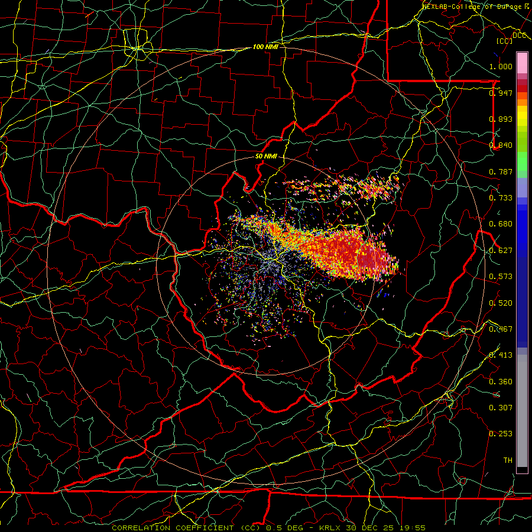
Task: Pick the bright green color bar segment
Action: [x=522, y=161]
